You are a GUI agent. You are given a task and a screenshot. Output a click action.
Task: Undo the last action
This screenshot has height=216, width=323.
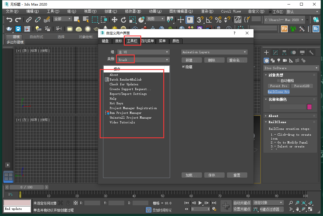[9, 20]
